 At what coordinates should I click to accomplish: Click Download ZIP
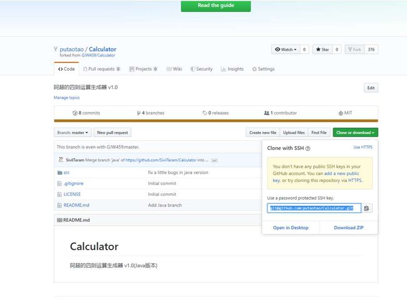coord(349,228)
